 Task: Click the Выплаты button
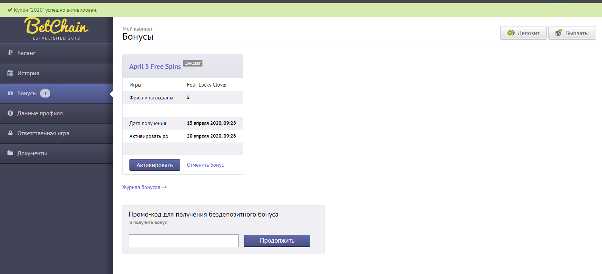[x=572, y=33]
